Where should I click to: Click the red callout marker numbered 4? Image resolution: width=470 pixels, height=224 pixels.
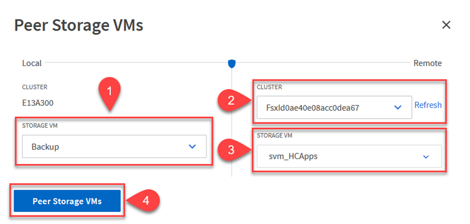(x=146, y=201)
